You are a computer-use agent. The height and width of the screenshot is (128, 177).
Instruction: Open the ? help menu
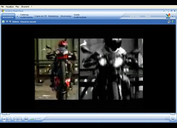(x=32, y=7)
